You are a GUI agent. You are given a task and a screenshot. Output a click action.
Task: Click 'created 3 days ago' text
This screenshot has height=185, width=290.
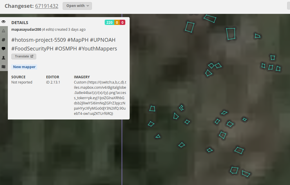coord(70,29)
